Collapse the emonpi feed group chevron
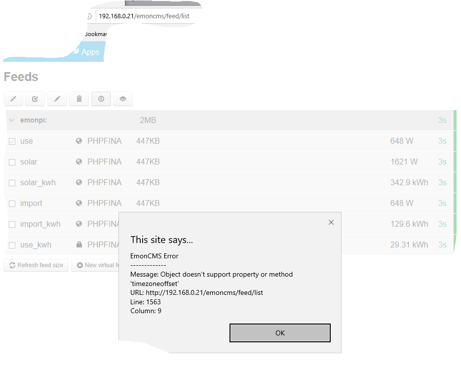 tap(12, 121)
